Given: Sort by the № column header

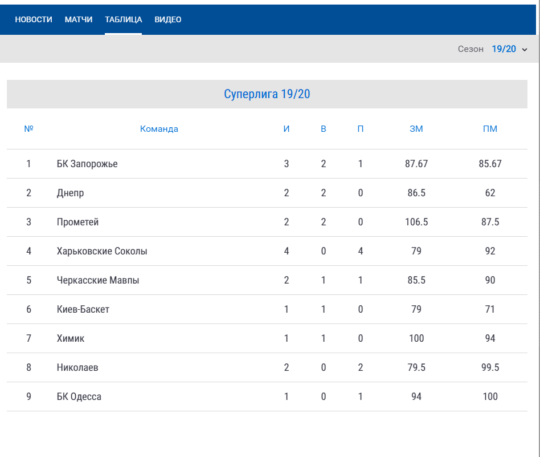Looking at the screenshot, I should click(28, 128).
